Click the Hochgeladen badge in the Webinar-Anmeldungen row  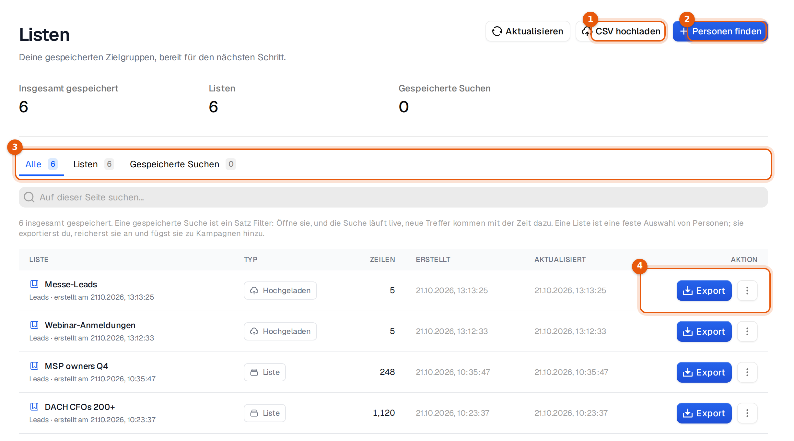pos(280,331)
